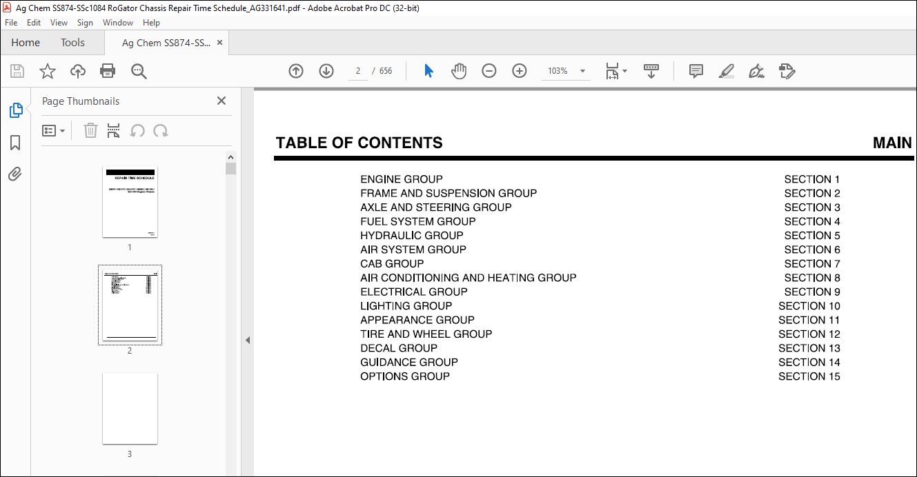Click the LIGHTING GROUP entry
This screenshot has height=477, width=917.
406,306
